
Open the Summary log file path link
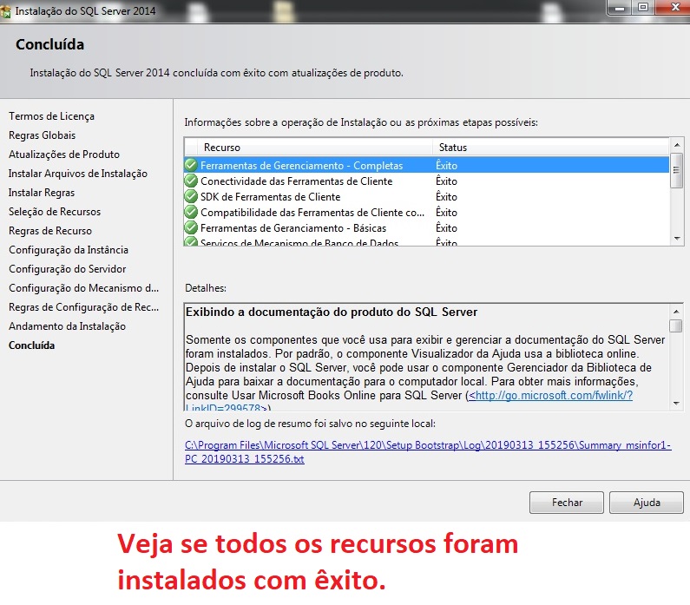point(428,452)
